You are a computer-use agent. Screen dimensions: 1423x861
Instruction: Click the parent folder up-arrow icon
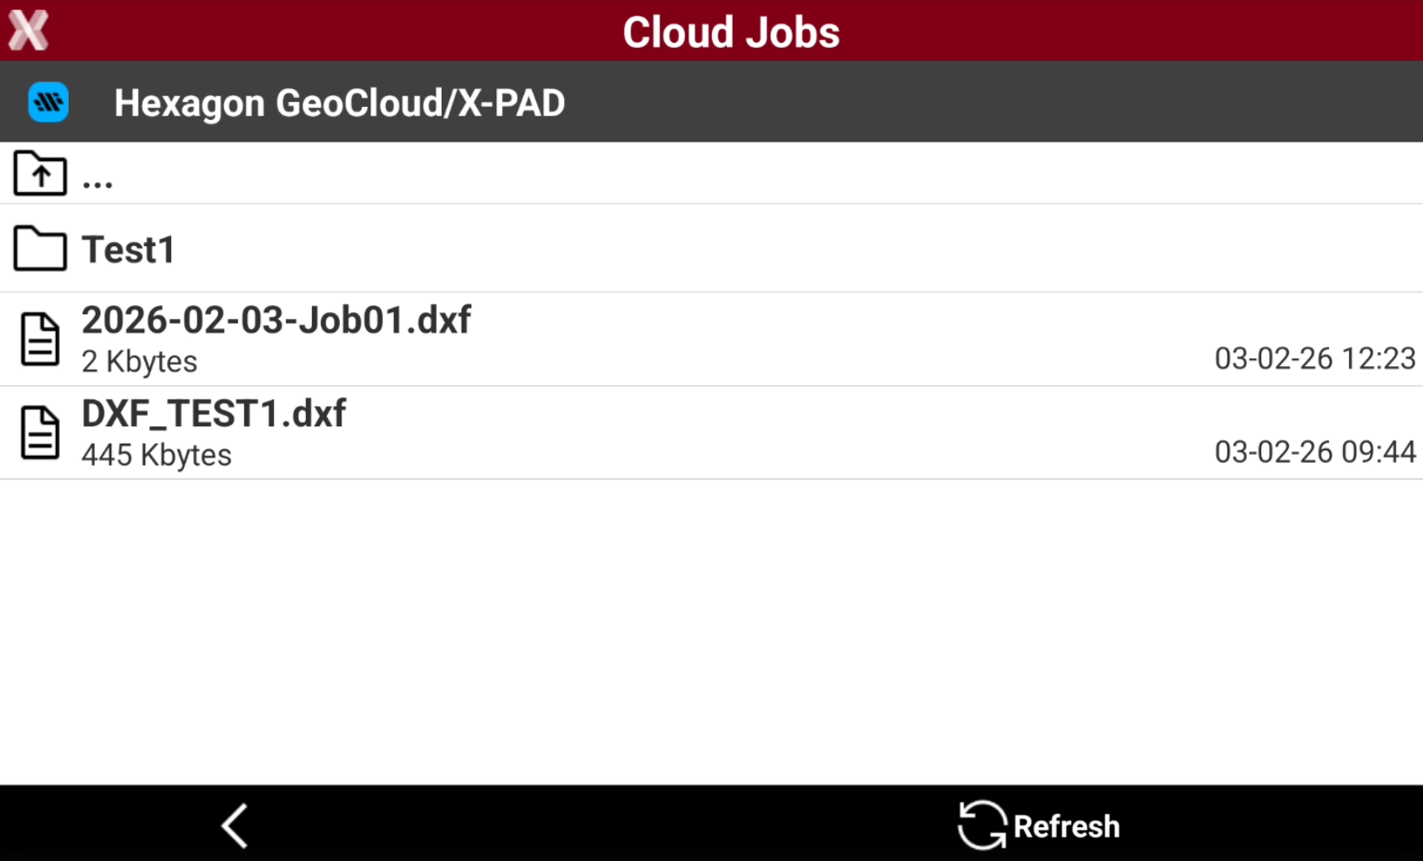click(40, 173)
